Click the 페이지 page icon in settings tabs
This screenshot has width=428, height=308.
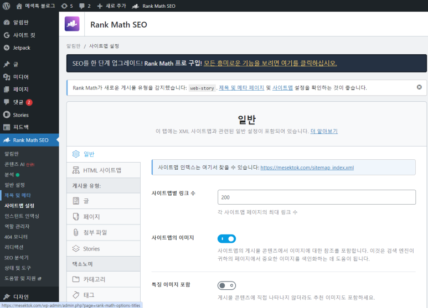coord(76,217)
